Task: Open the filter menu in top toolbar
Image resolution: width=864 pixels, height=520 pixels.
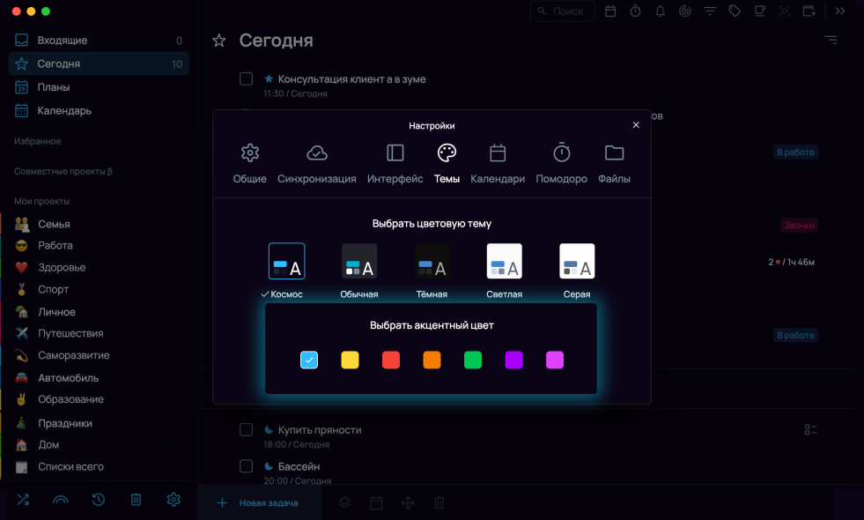Action: click(709, 11)
